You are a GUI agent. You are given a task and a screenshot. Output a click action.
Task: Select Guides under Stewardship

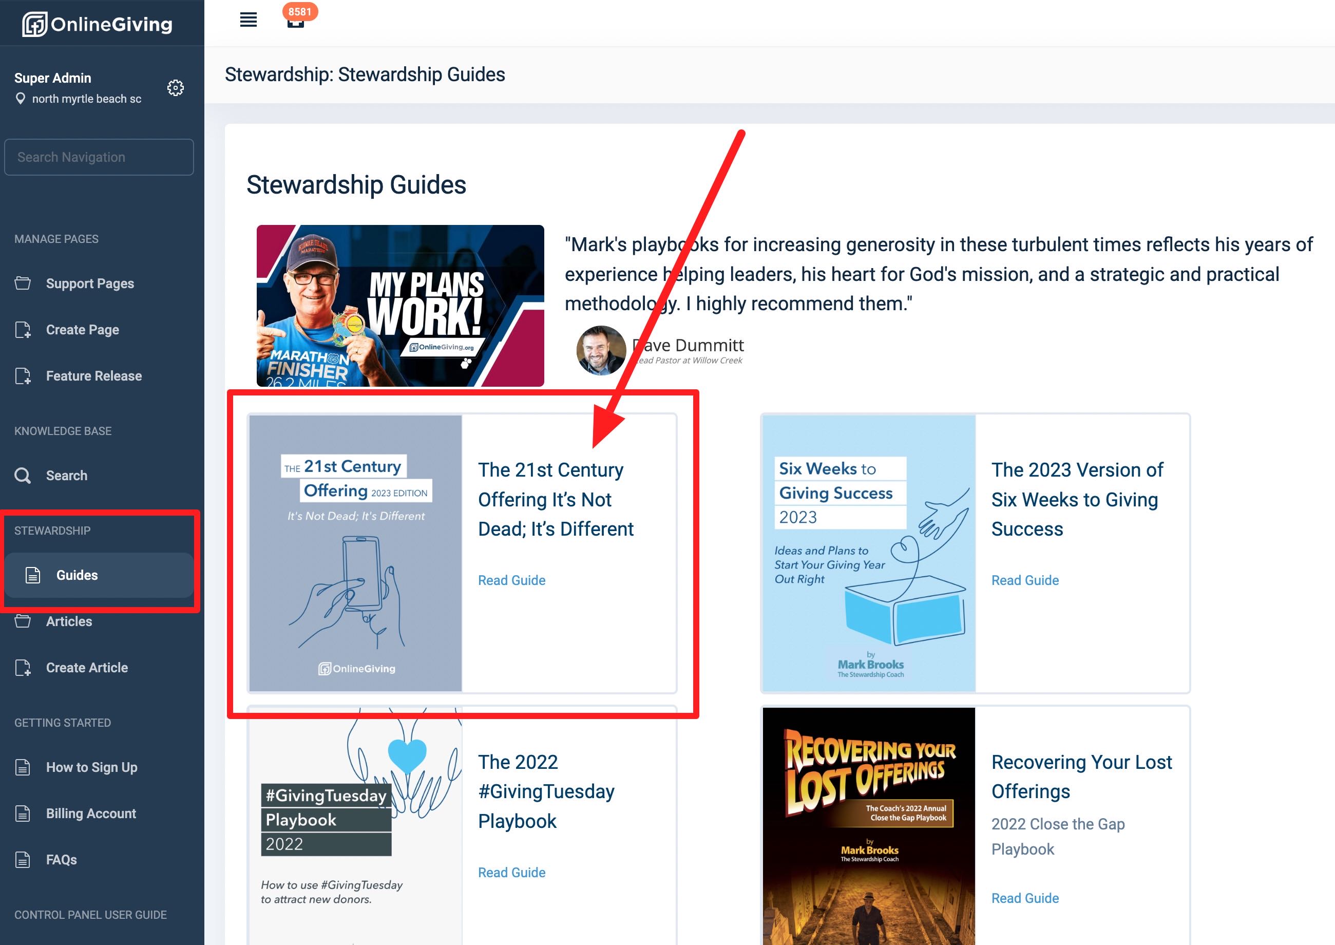(x=99, y=575)
